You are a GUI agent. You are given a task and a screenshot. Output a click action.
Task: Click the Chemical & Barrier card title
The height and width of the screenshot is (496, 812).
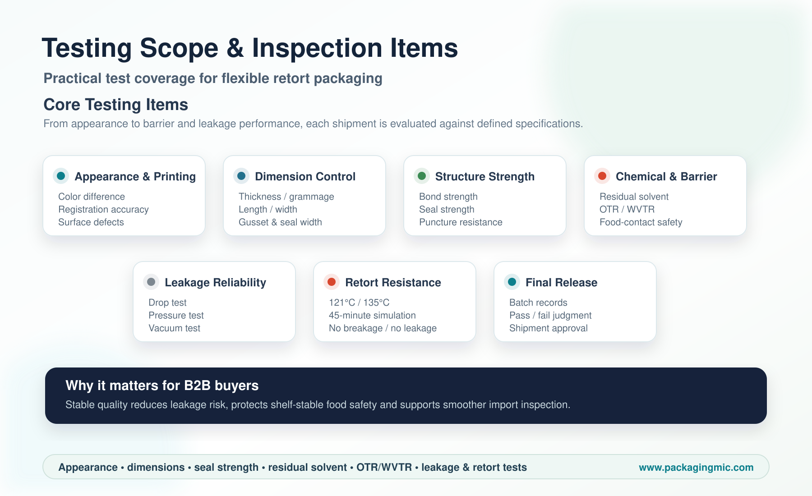coord(666,176)
